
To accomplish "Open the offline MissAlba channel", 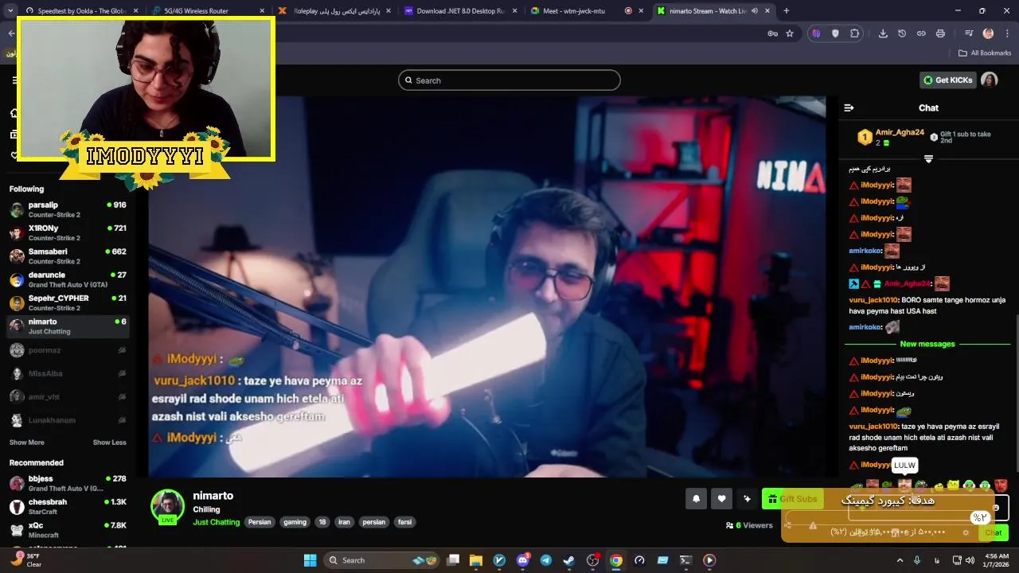I will coord(68,373).
